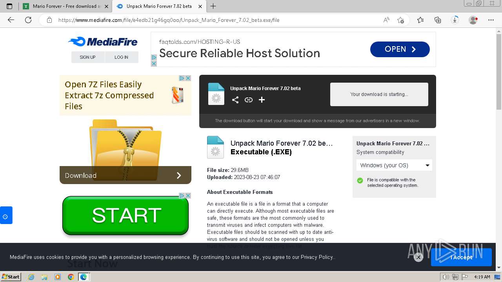Click Secure Reliable Host Solution ad text

point(240,53)
